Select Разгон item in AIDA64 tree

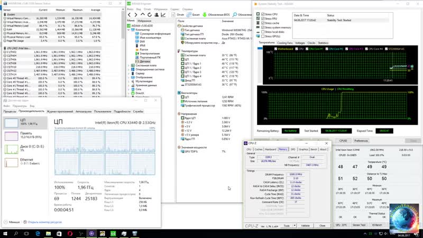click(141, 50)
